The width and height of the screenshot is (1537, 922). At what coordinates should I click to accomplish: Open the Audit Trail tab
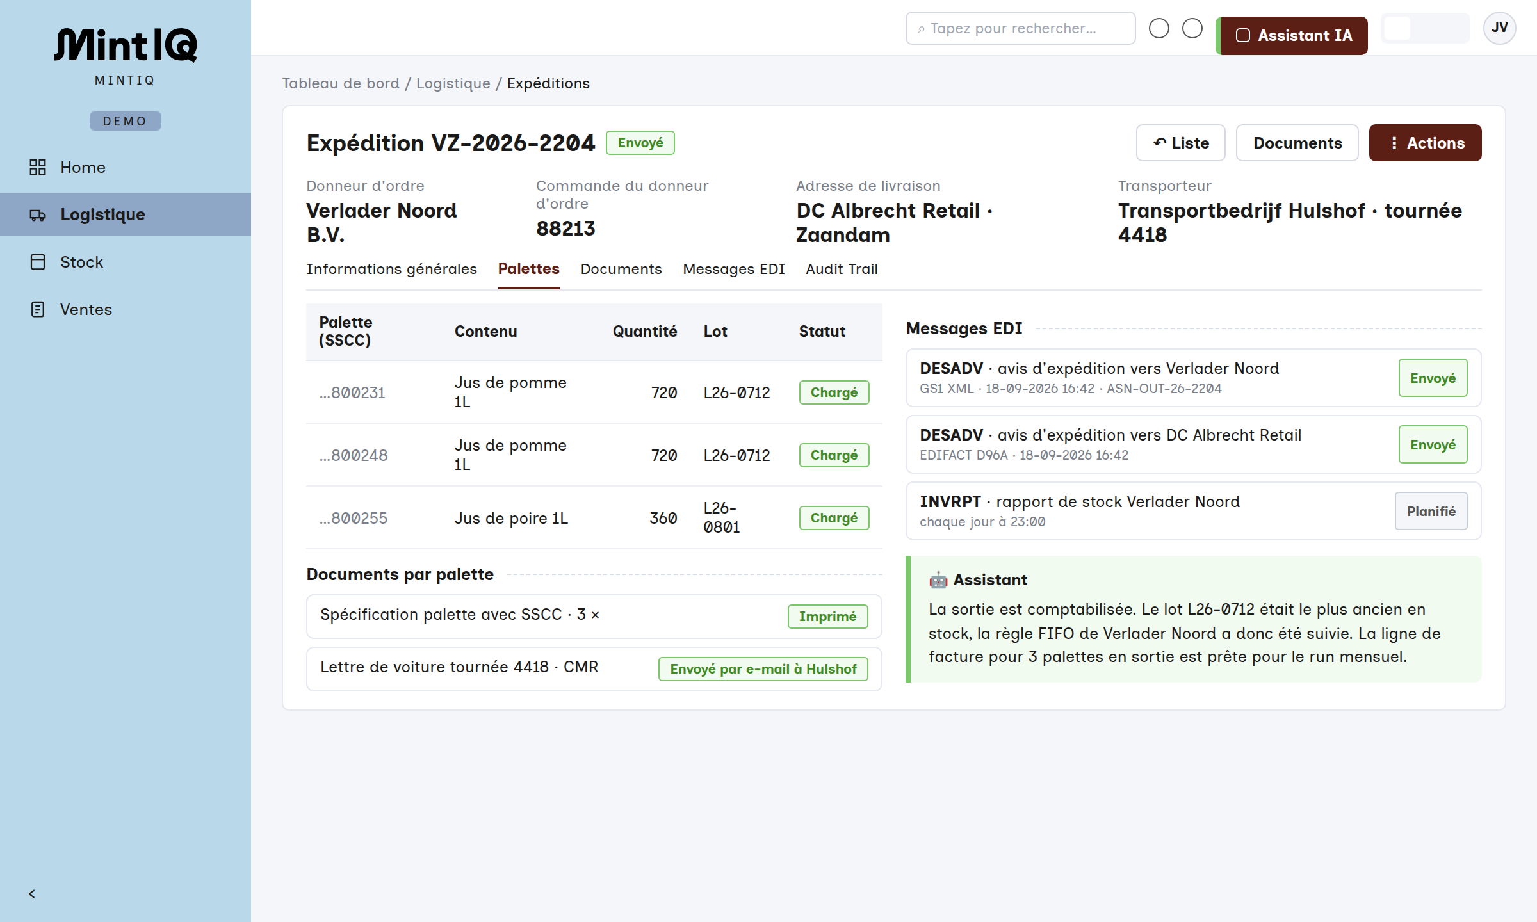842,269
